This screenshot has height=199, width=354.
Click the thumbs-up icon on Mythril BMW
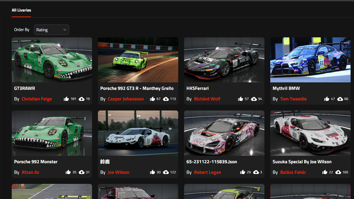pos(327,99)
